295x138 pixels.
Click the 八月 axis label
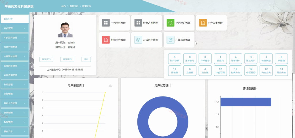pyautogui.click(x=218, y=114)
